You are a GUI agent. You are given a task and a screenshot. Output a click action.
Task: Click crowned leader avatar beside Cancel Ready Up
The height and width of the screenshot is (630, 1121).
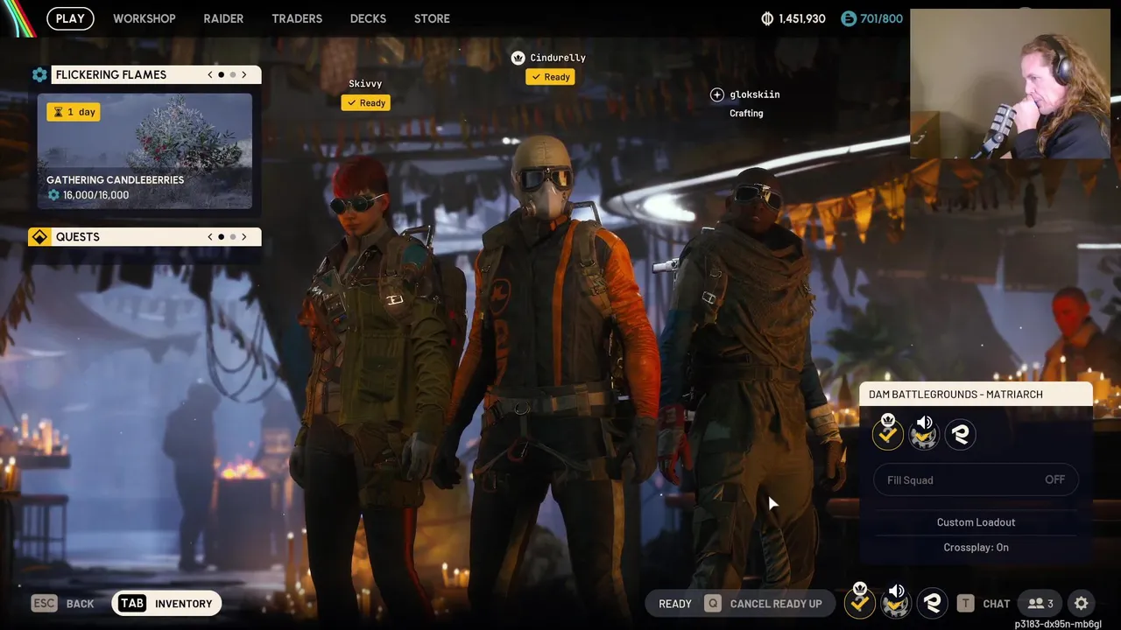pos(859,602)
